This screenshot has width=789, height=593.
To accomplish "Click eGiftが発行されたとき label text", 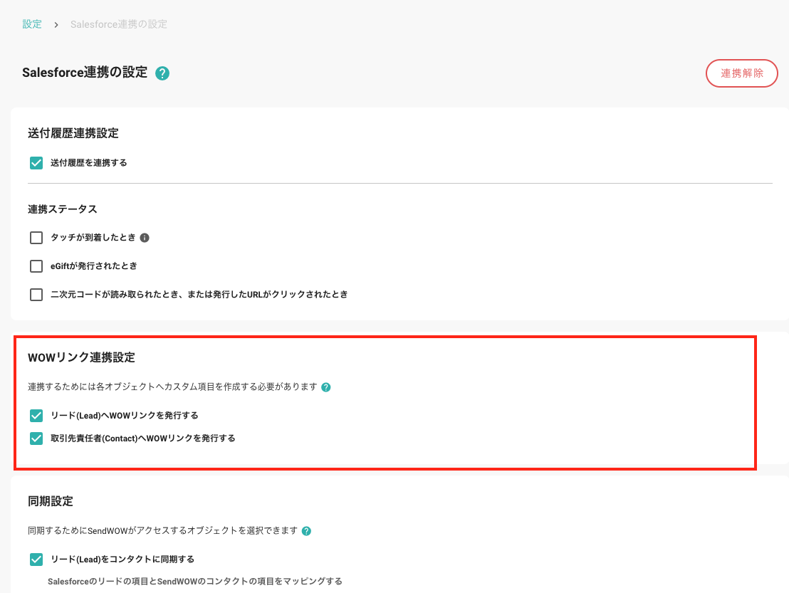I will point(93,266).
